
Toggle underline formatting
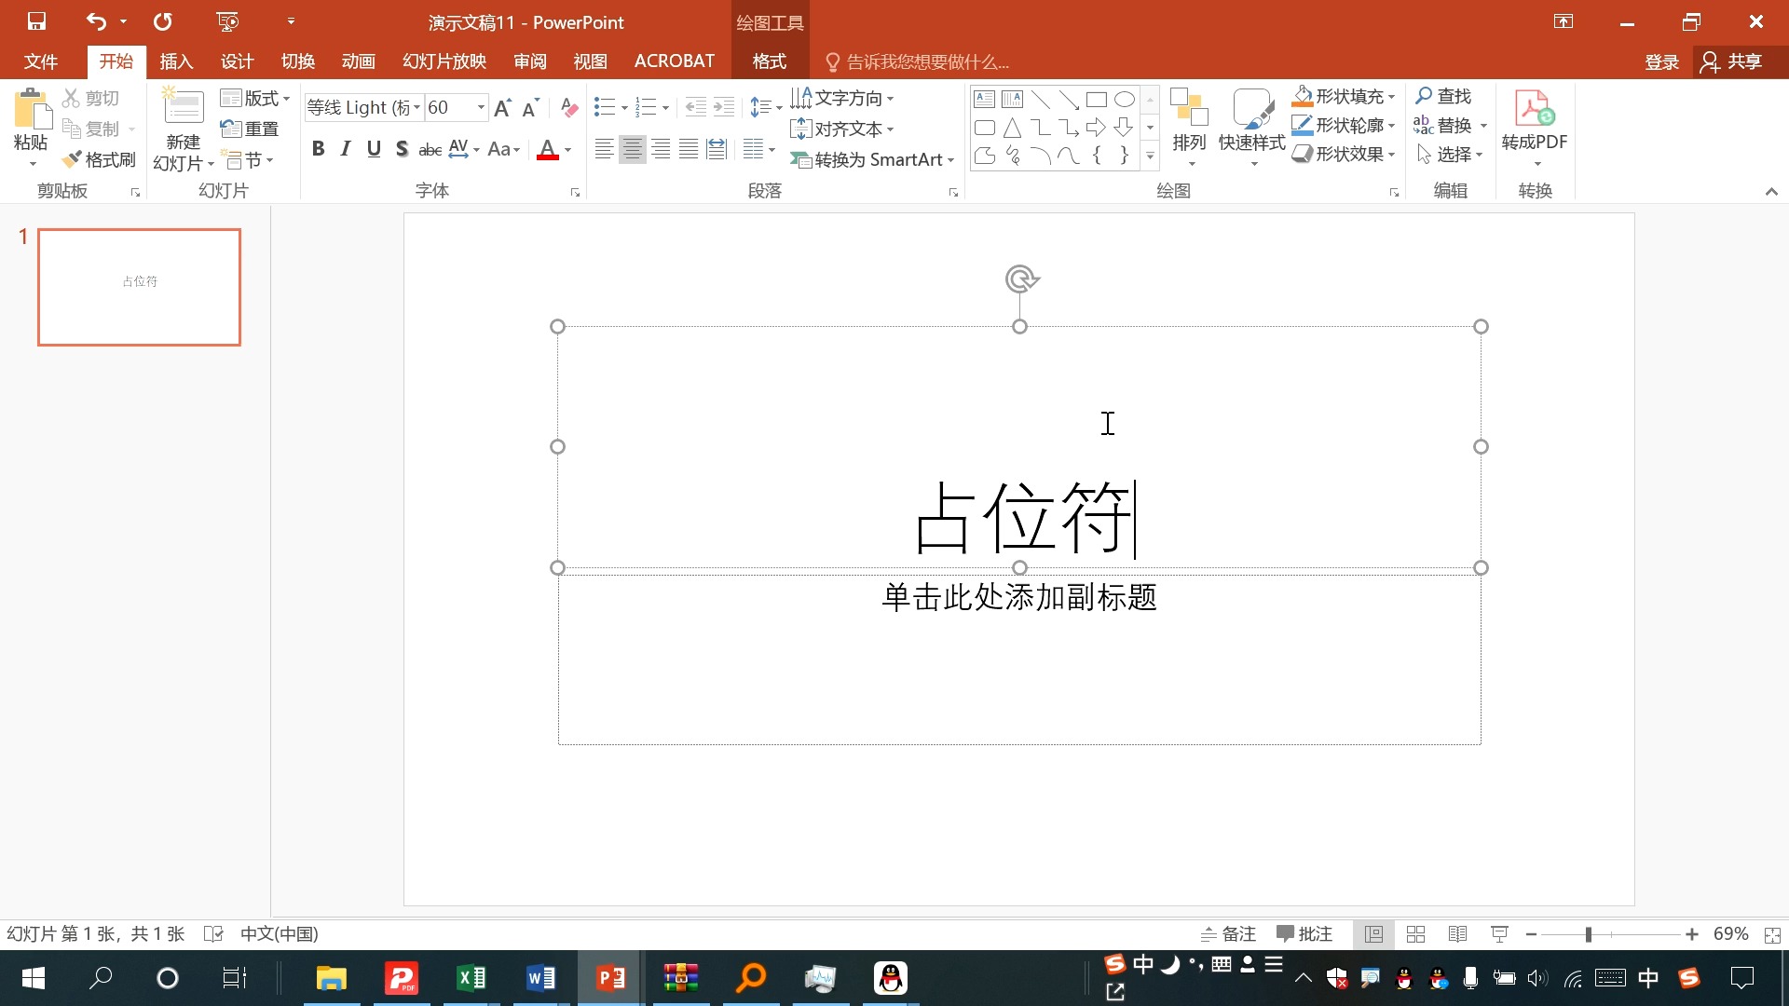pyautogui.click(x=373, y=147)
